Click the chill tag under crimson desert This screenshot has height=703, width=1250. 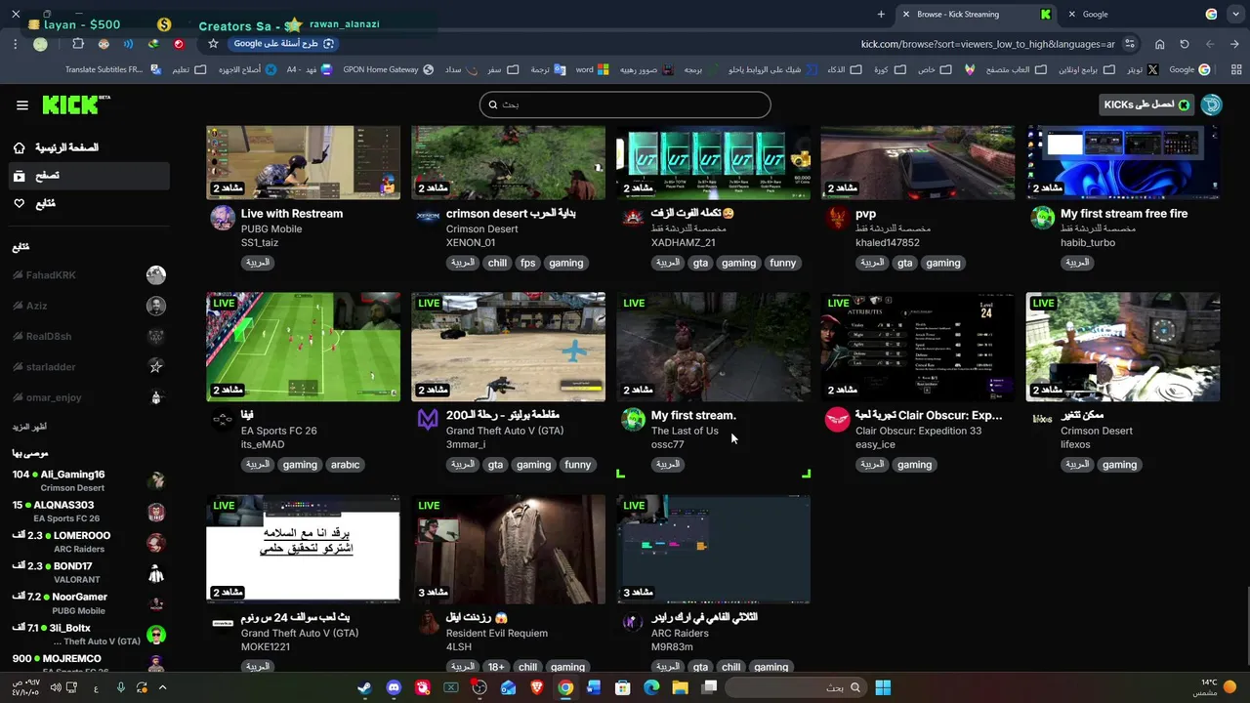[x=497, y=263]
